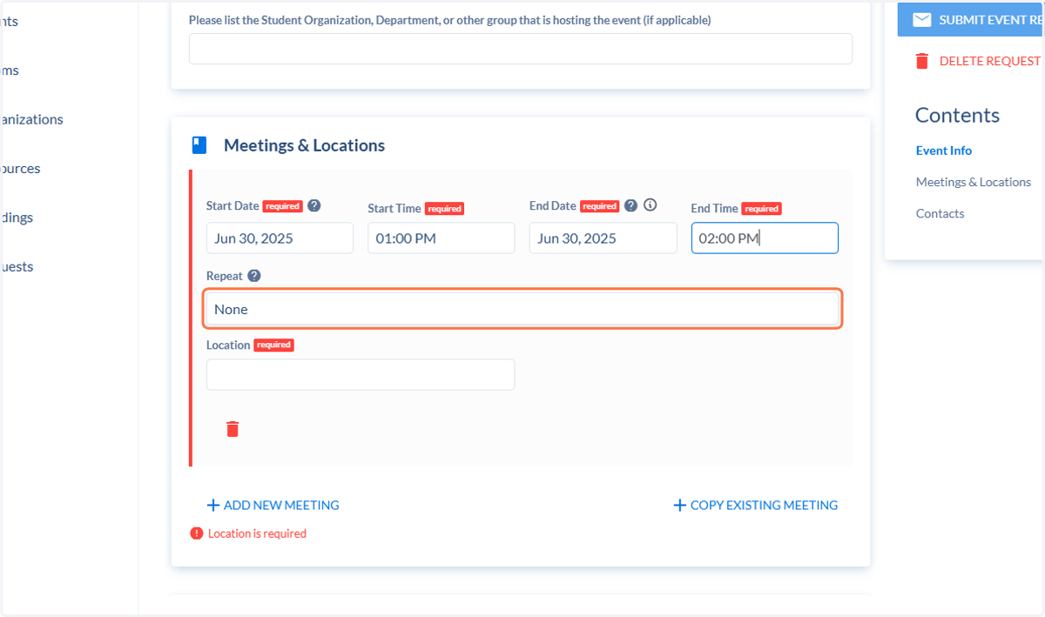Screen dimensions: 1045x617
Task: Click the End Time field 02:00 PM
Action: tap(765, 238)
